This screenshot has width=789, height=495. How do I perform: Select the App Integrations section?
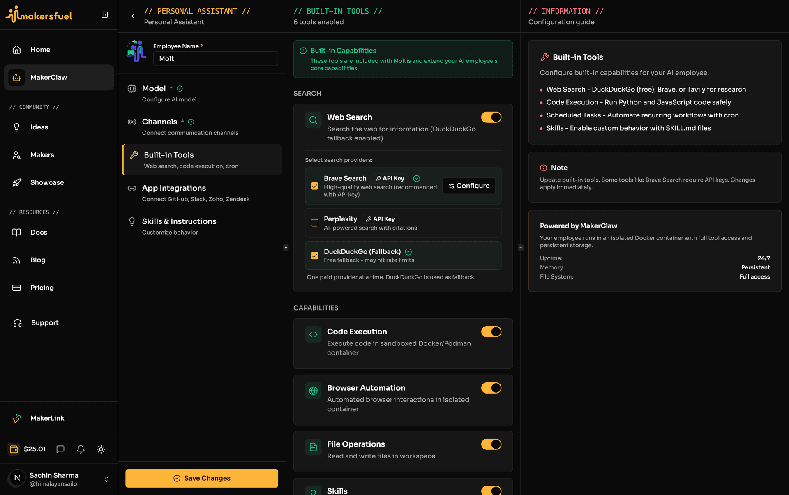[x=202, y=193]
